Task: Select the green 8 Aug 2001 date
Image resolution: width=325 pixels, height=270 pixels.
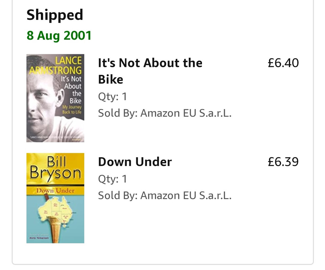Action: click(59, 35)
